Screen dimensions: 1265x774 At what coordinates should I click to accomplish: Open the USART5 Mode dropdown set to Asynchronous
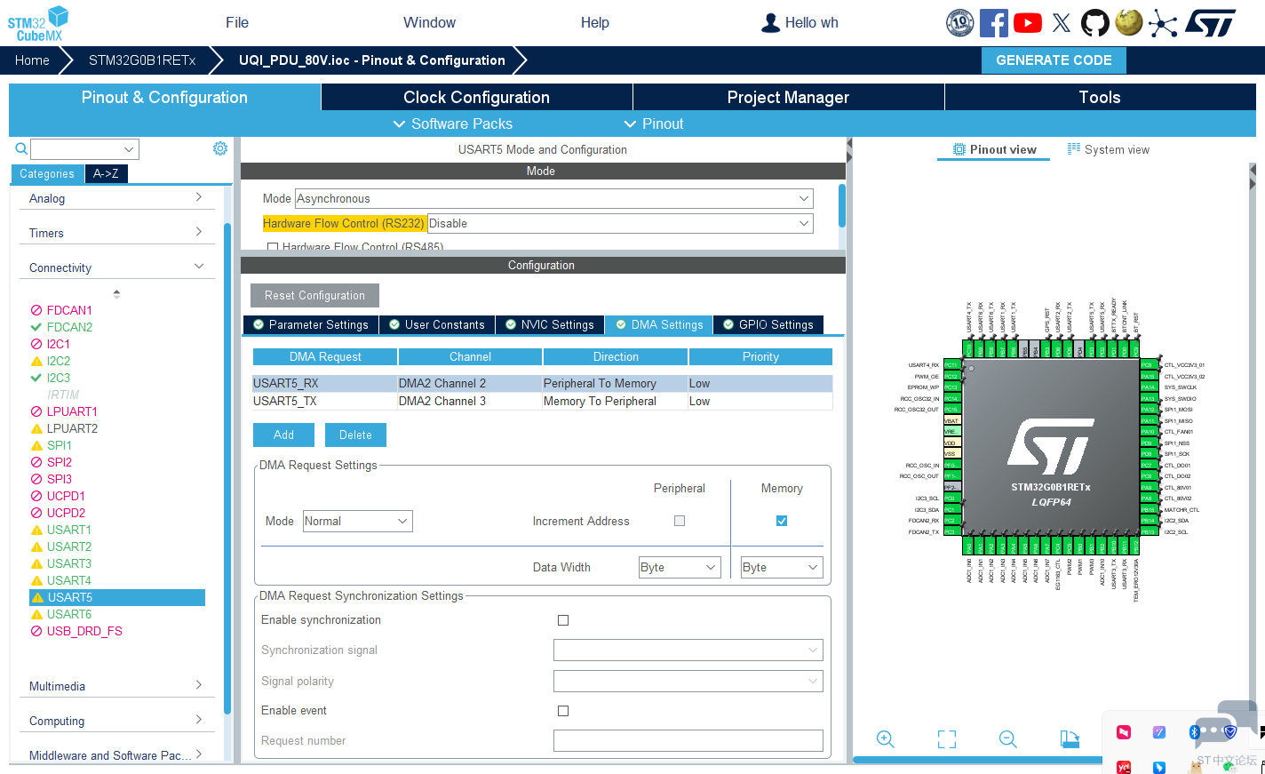(554, 199)
